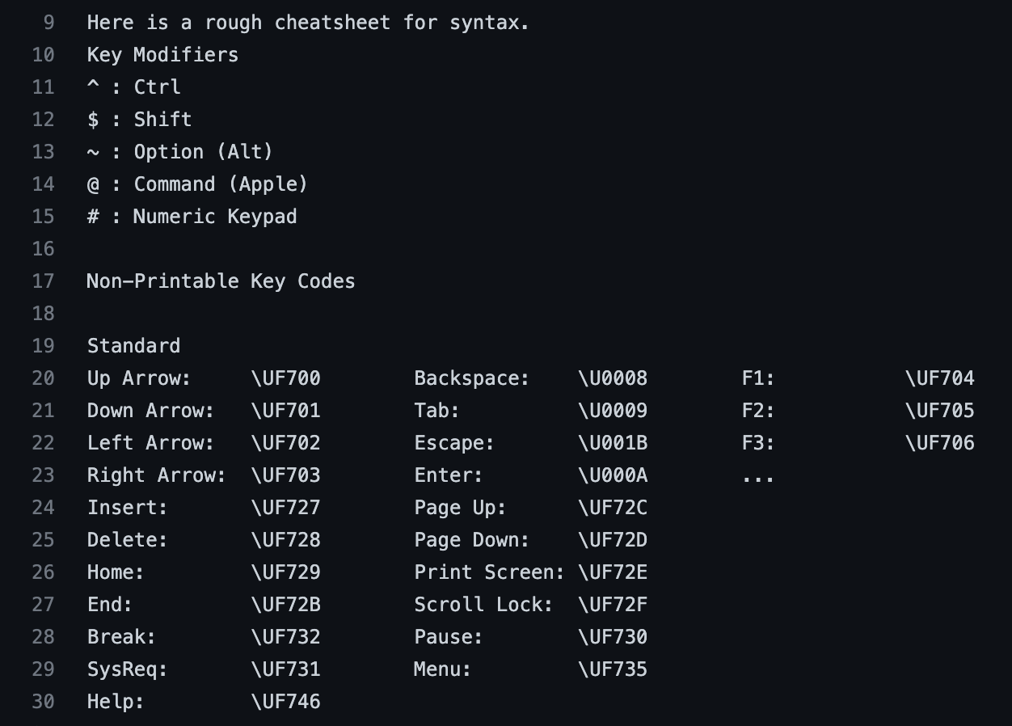Click 'Non-Printable Key Codes' text

pos(221,281)
